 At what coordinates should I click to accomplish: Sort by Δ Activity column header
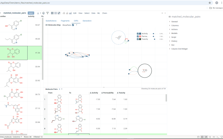94,93
